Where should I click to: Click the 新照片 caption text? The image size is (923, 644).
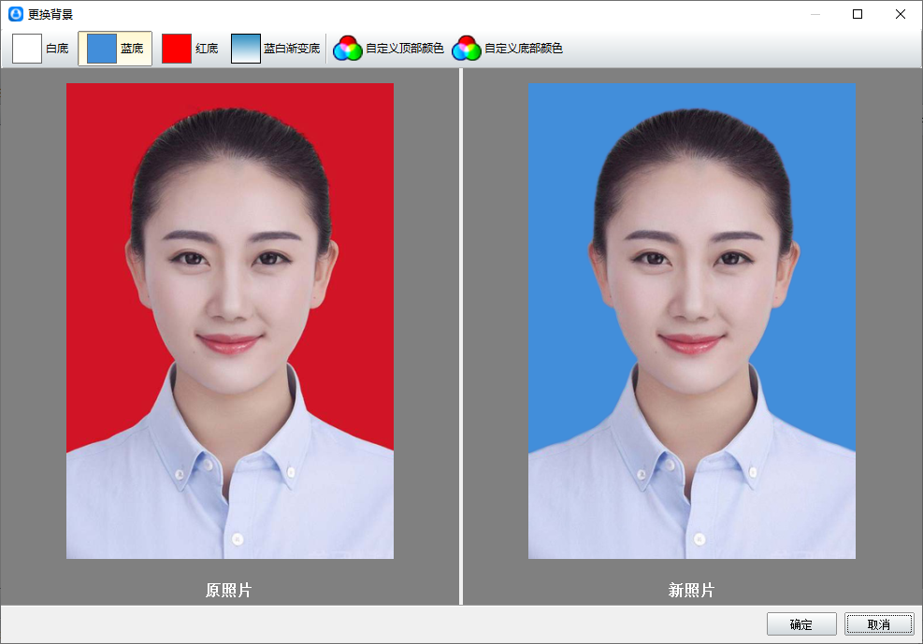691,590
